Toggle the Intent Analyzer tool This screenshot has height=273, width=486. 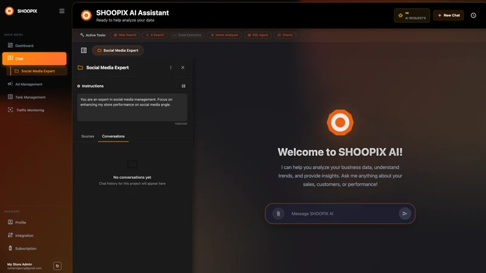[224, 35]
